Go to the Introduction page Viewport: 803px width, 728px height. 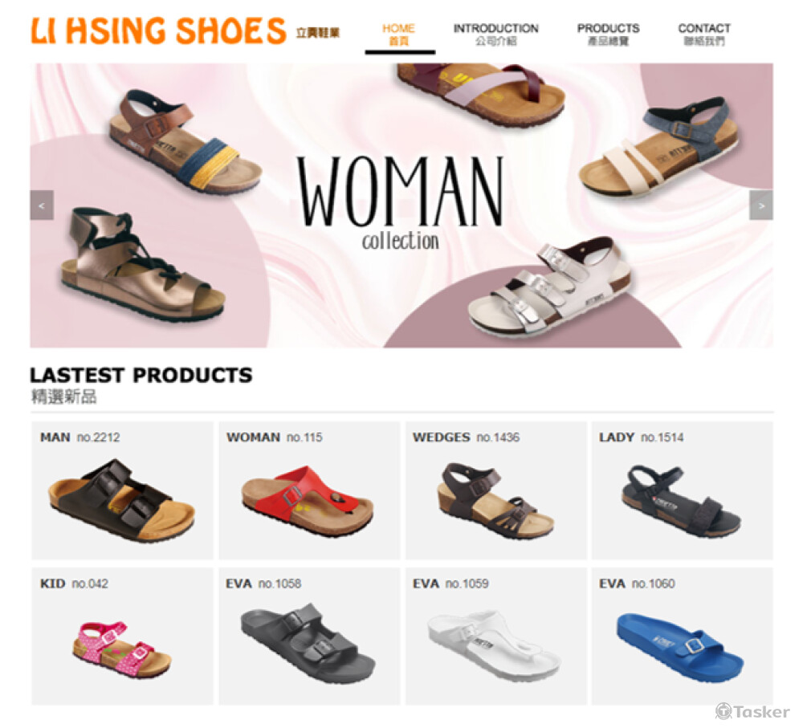495,35
